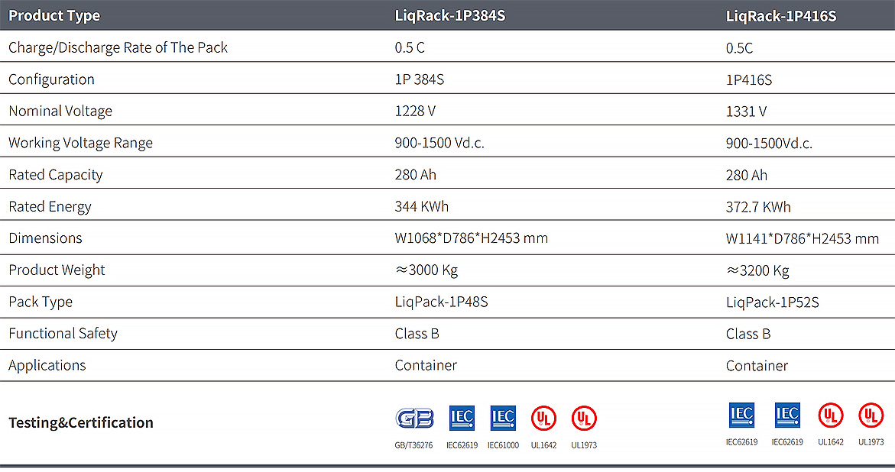Click the Pack Type row label
The height and width of the screenshot is (472, 895).
[x=41, y=302]
